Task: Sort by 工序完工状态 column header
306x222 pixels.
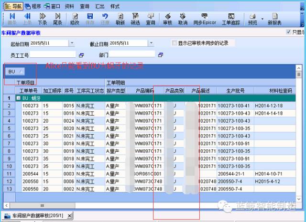Action: pyautogui.click(x=90, y=91)
